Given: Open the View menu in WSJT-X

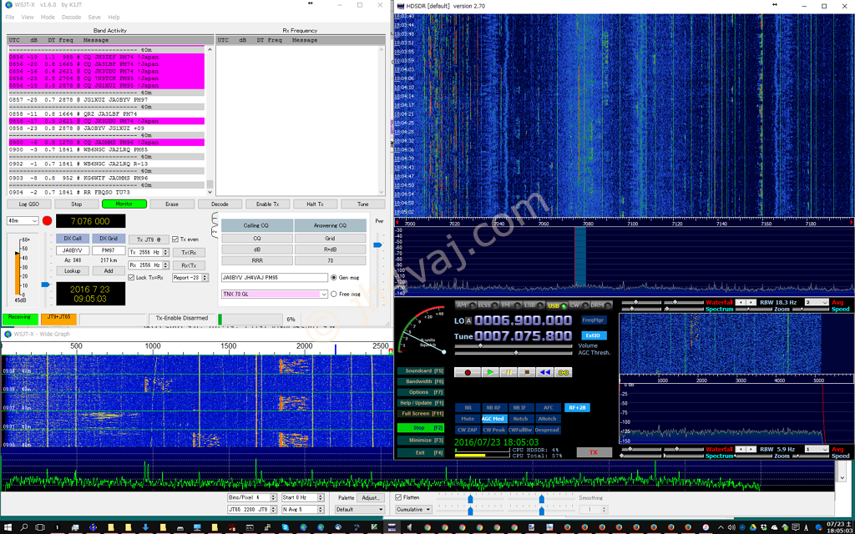Looking at the screenshot, I should [x=28, y=17].
